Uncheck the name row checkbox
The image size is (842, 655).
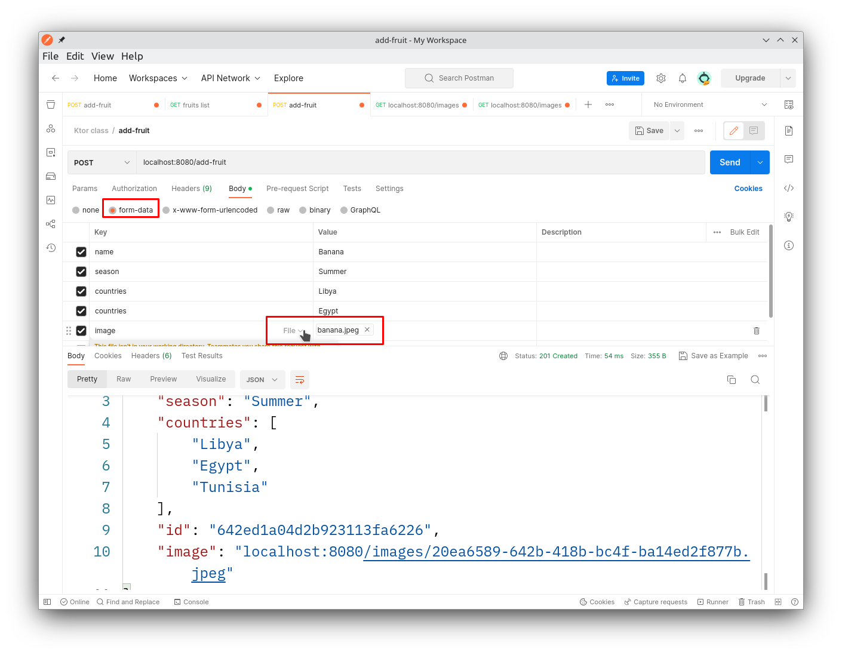[x=81, y=252]
